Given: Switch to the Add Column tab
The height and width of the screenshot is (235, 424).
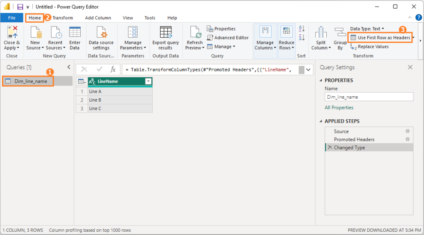Looking at the screenshot, I should 98,18.
